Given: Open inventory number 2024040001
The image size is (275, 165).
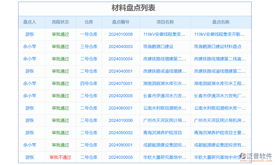Looking at the screenshot, I should (x=121, y=71).
